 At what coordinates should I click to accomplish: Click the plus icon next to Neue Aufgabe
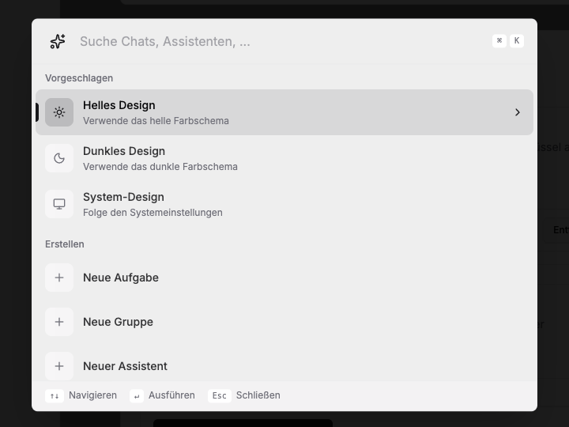point(59,278)
